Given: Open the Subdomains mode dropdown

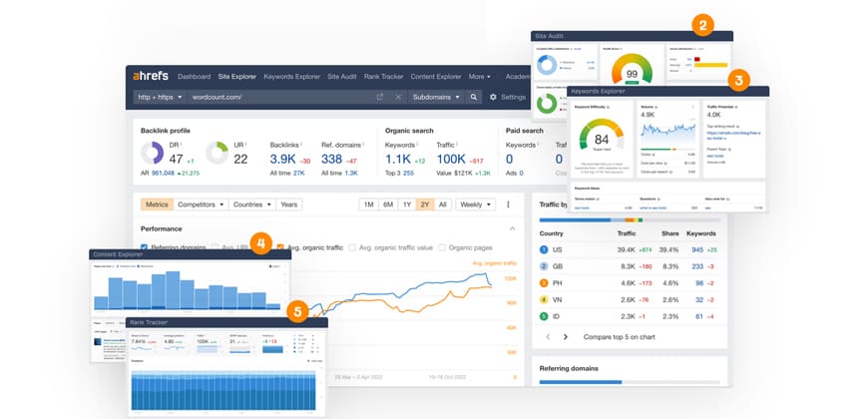Looking at the screenshot, I should (x=437, y=97).
